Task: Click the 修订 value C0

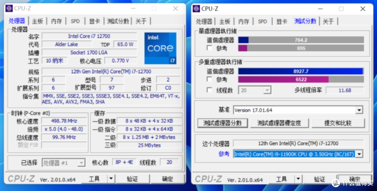Action: 168,88
